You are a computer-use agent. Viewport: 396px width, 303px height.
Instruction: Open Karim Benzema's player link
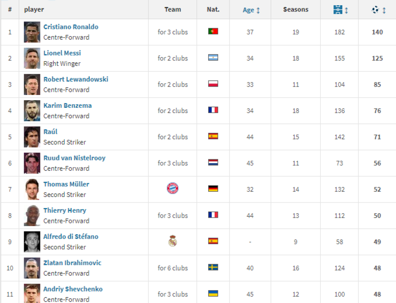(x=67, y=106)
